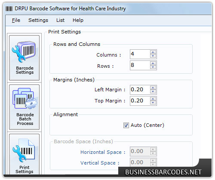Increase the Columns value with up arrow
The height and width of the screenshot is (180, 215).
click(153, 52)
